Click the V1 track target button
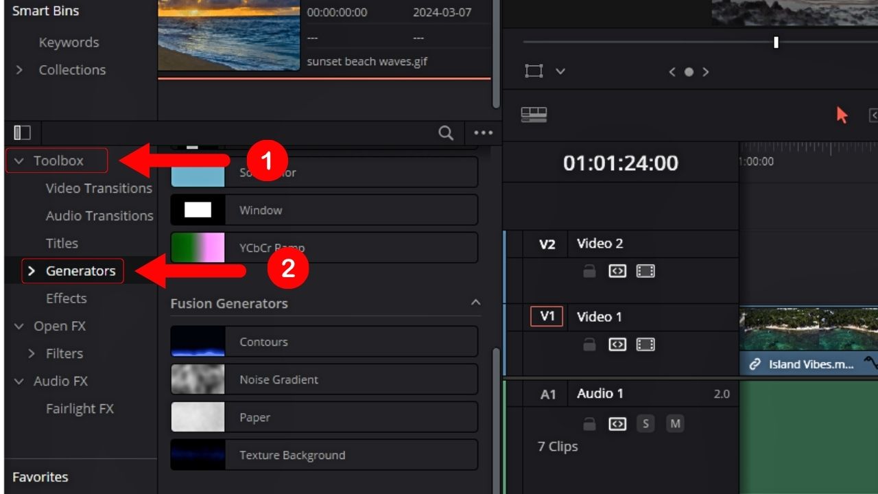Screen dimensions: 878x494 [546, 316]
